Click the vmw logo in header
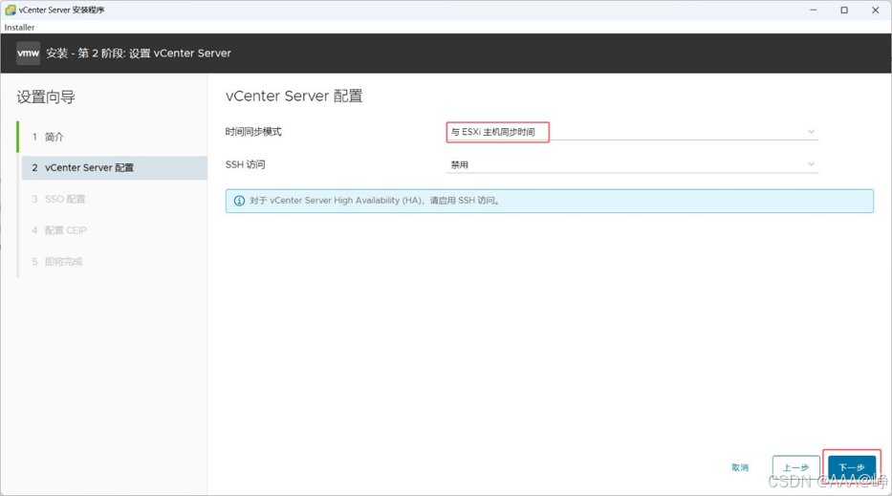This screenshot has height=496, width=892. (28, 54)
